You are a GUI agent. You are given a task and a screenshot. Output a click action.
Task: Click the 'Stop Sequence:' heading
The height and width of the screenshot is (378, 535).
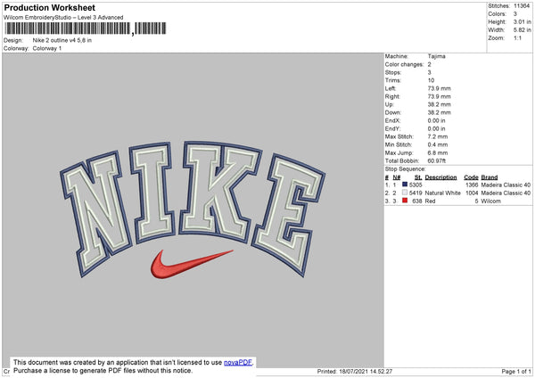coord(406,169)
